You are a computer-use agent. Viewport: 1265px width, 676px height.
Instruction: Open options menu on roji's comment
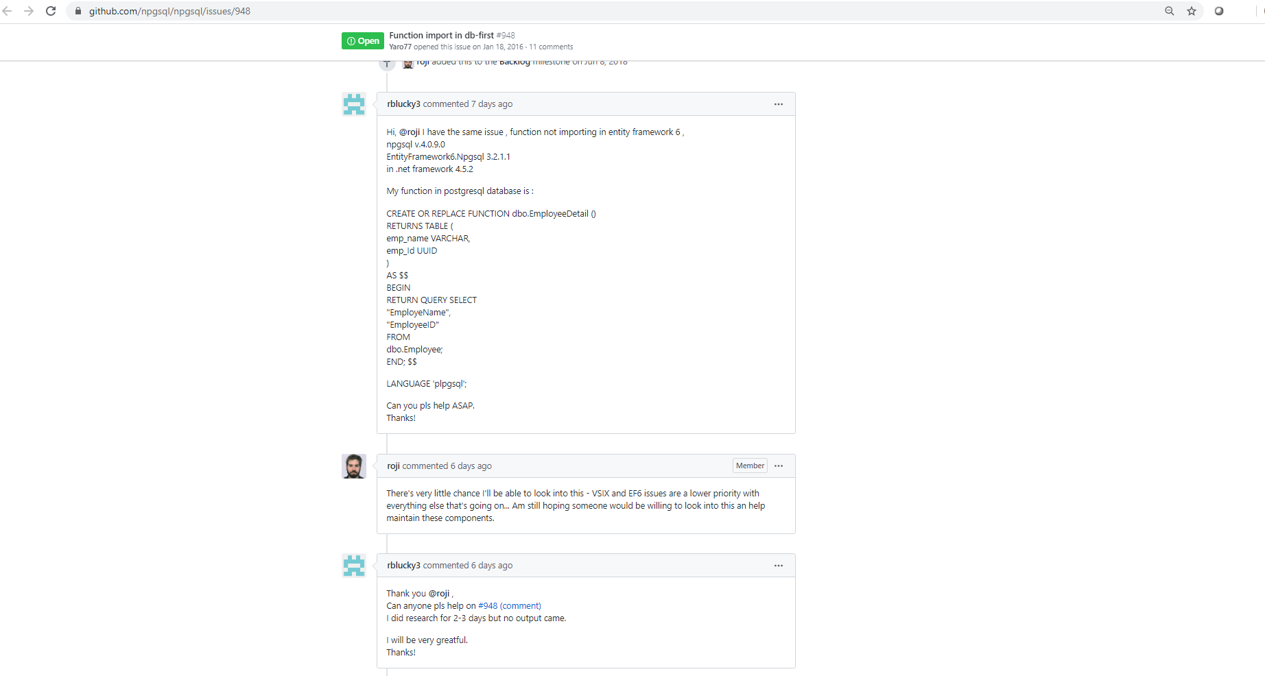(779, 466)
